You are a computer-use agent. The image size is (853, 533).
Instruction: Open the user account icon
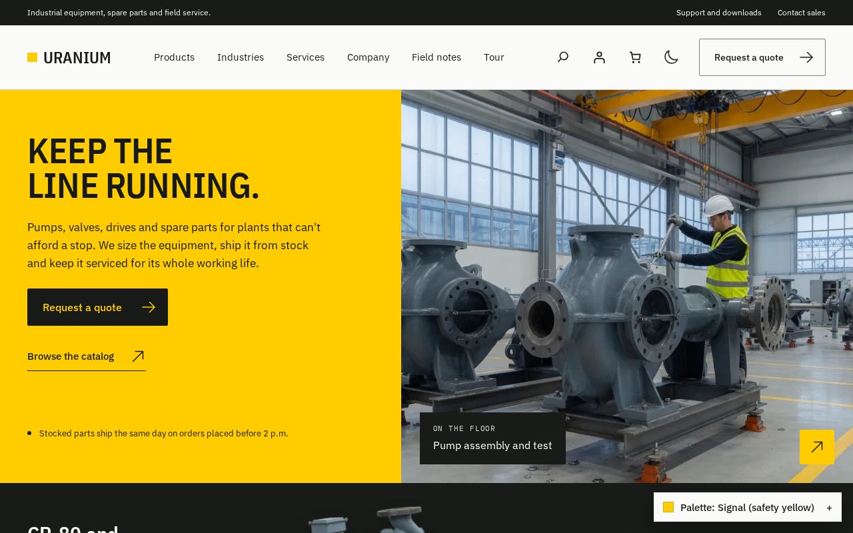599,57
